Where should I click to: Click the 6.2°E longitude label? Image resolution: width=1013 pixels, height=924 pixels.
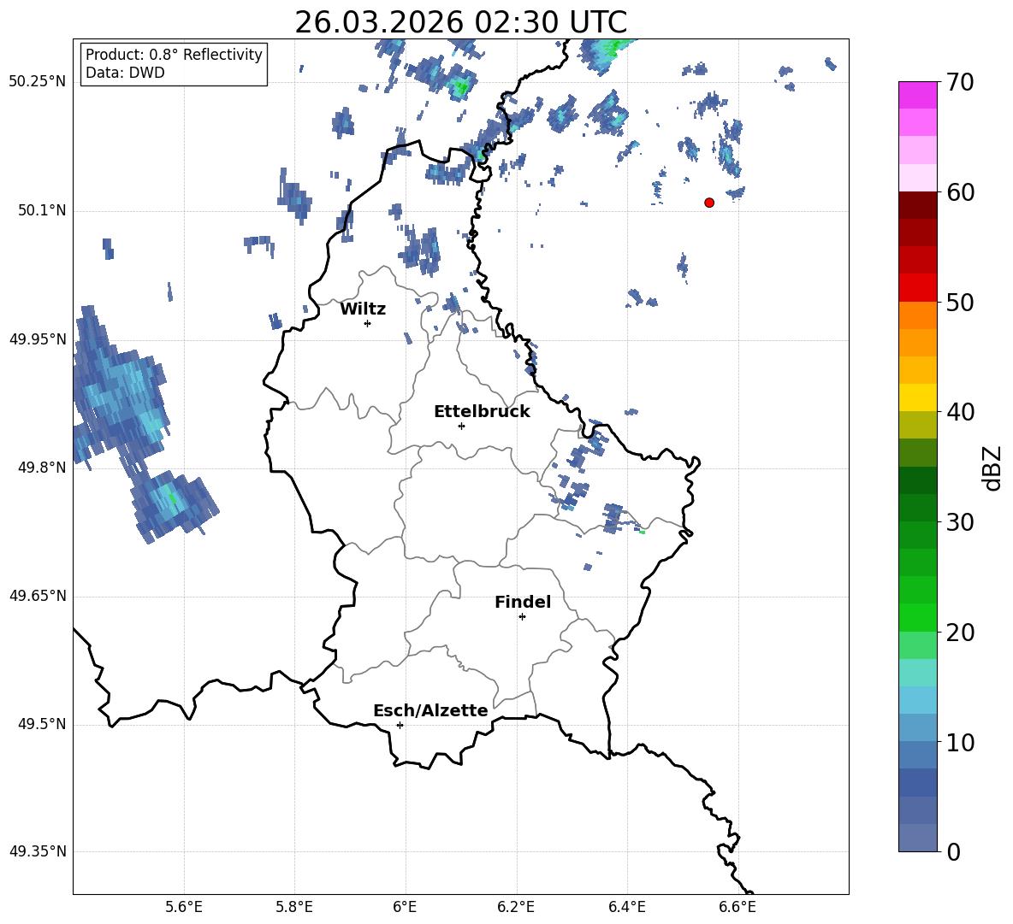pyautogui.click(x=516, y=907)
